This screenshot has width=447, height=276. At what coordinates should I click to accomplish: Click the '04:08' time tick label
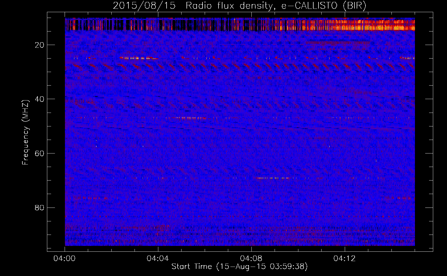(x=251, y=259)
